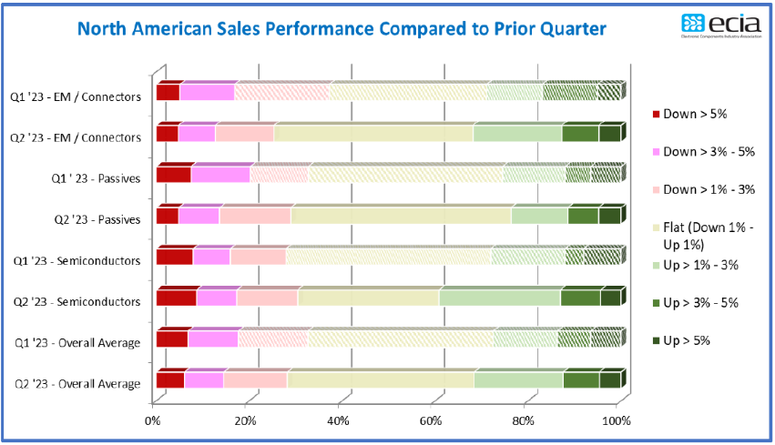Click the 'Up > 3% - 5%' legend entry
The image size is (775, 445).
point(696,303)
